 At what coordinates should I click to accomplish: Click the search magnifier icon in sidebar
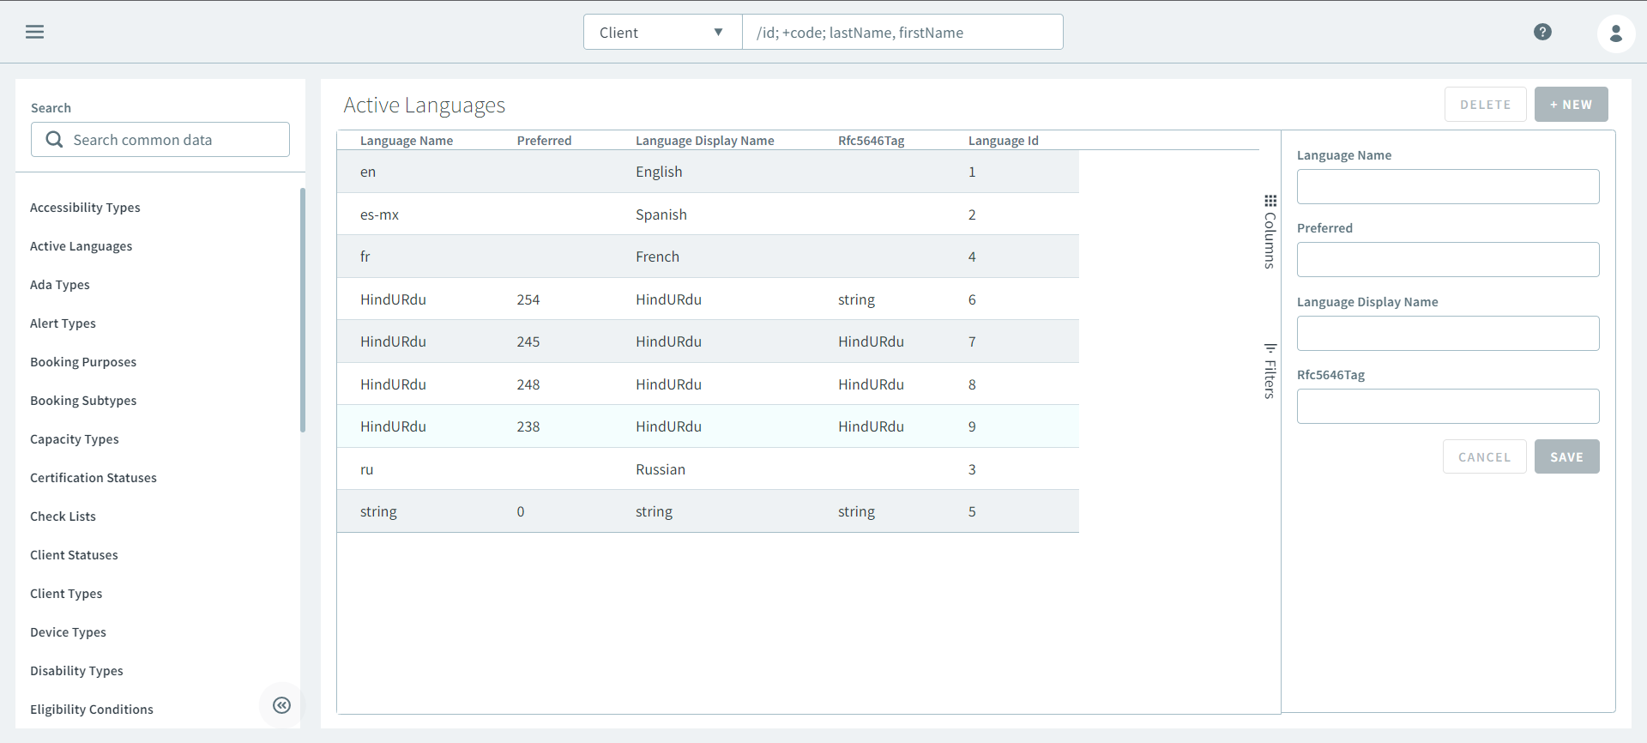(54, 139)
